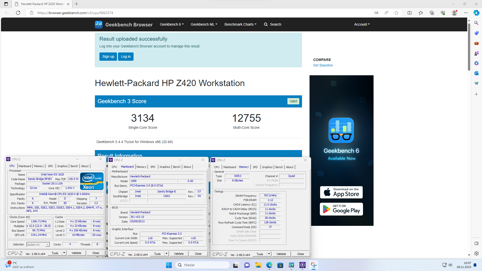Image resolution: width=482 pixels, height=271 pixels.
Task: Open Copilot icon in browser corner
Action: (476, 13)
